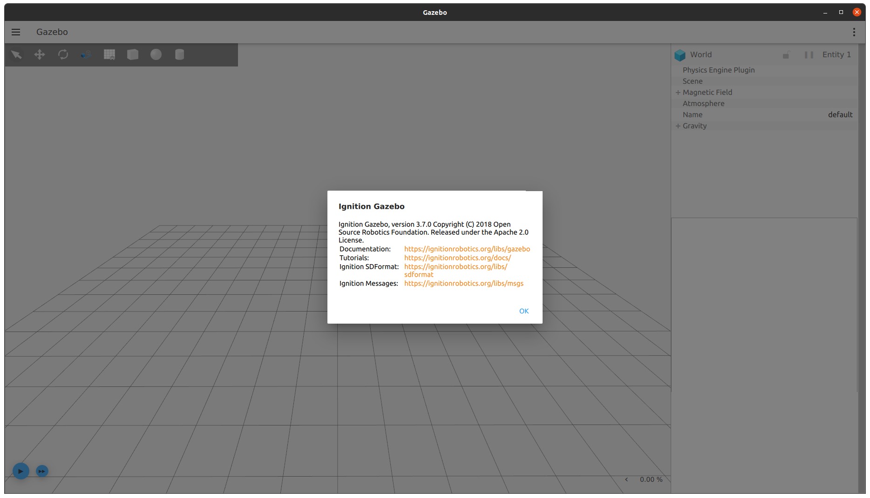Start the simulation with Play button
The width and height of the screenshot is (870, 498).
20,471
